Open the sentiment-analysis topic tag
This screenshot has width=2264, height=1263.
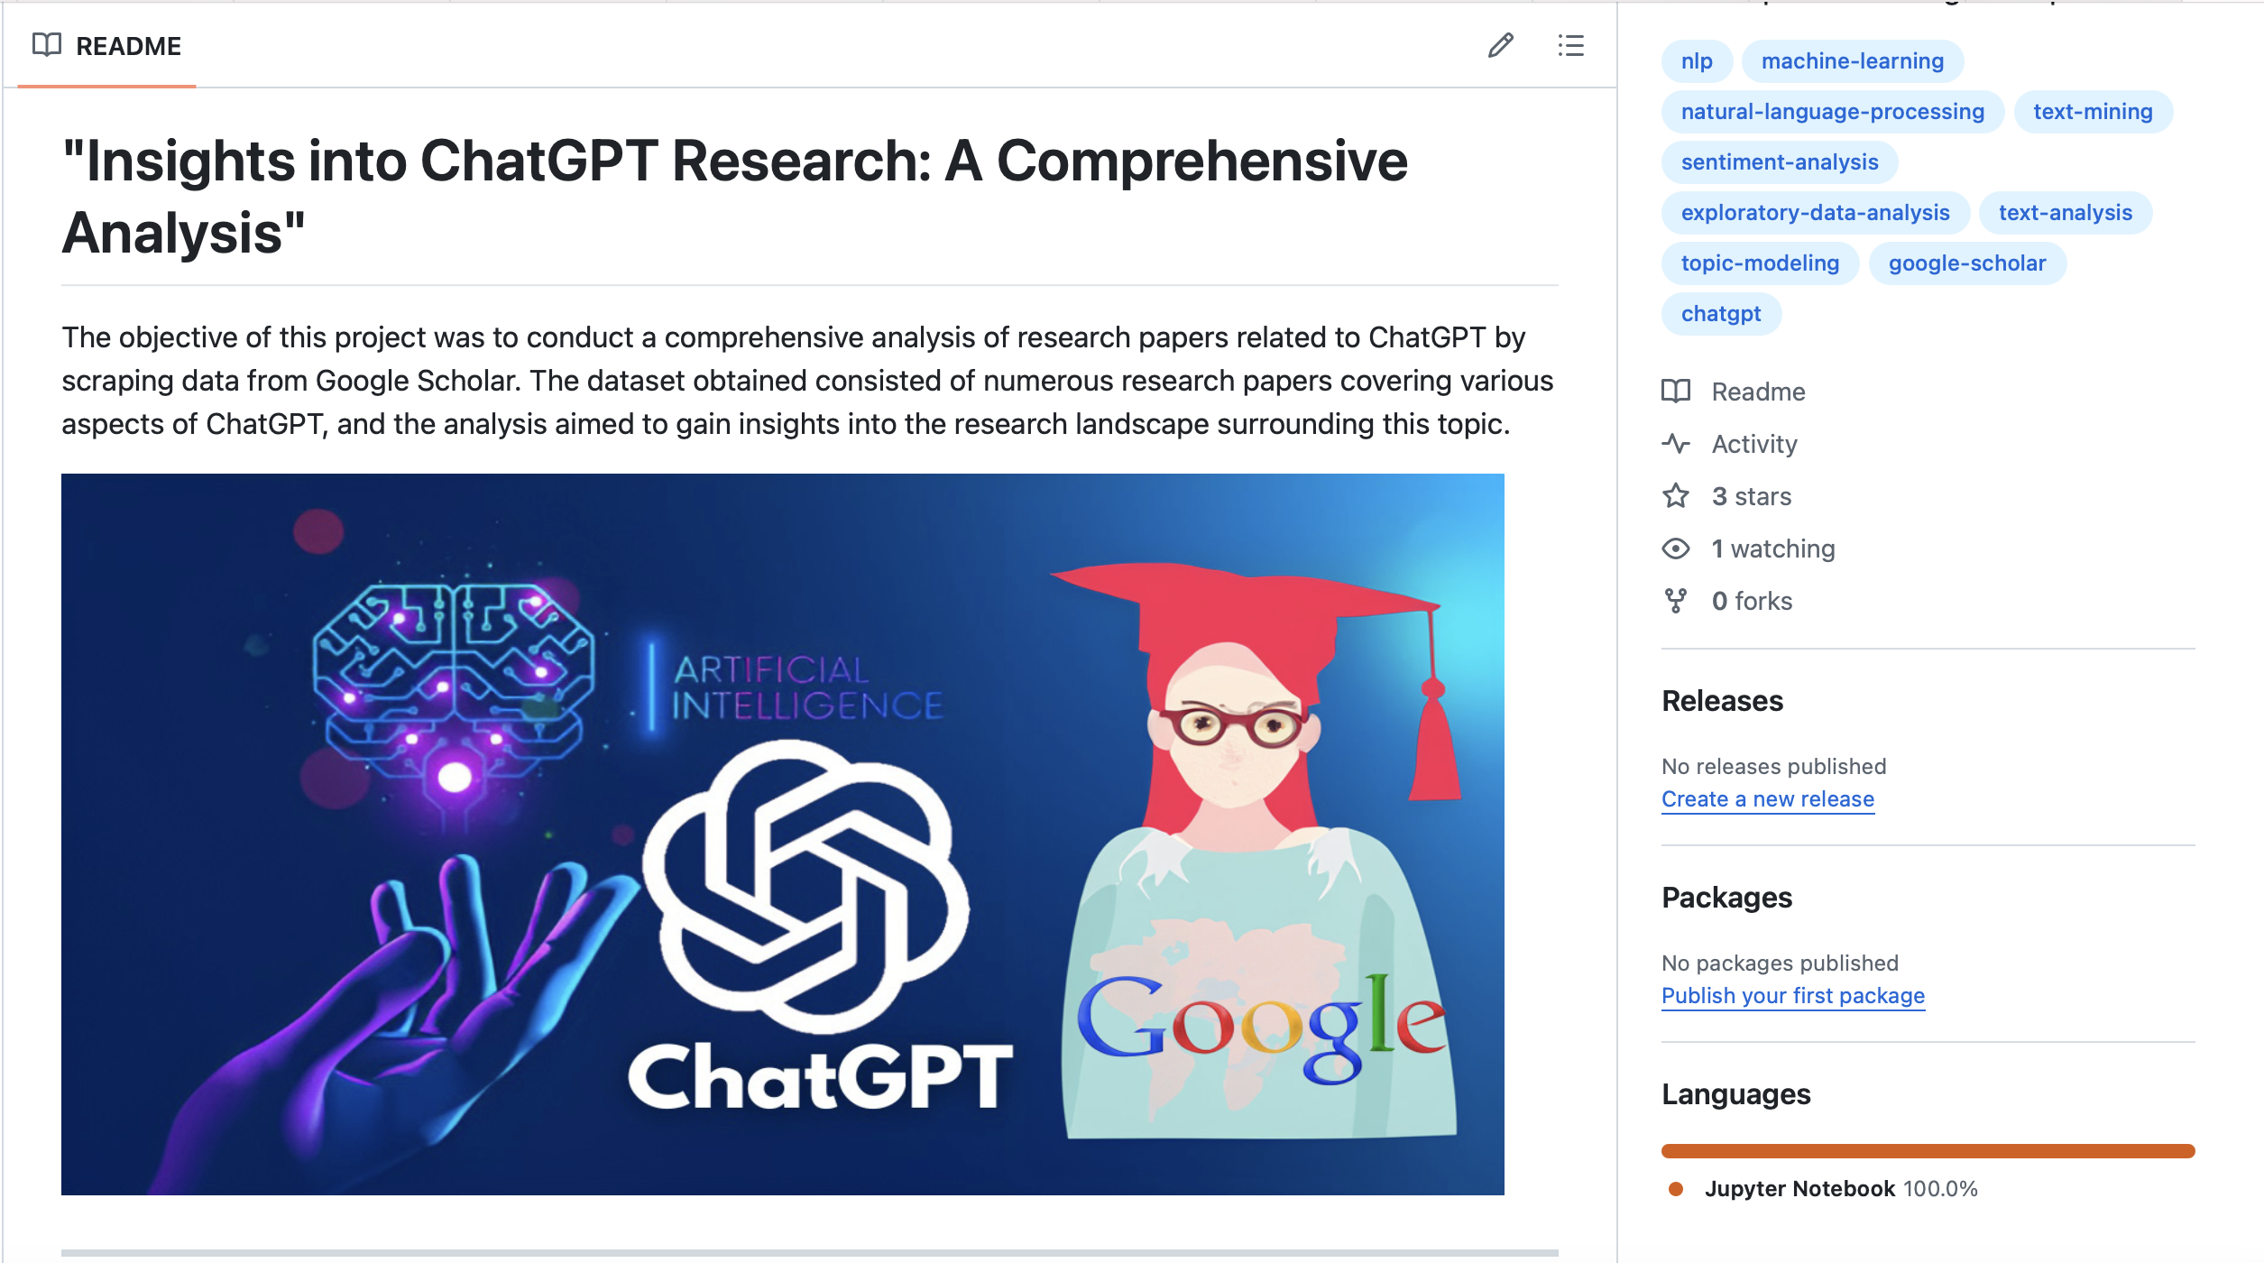pos(1780,162)
